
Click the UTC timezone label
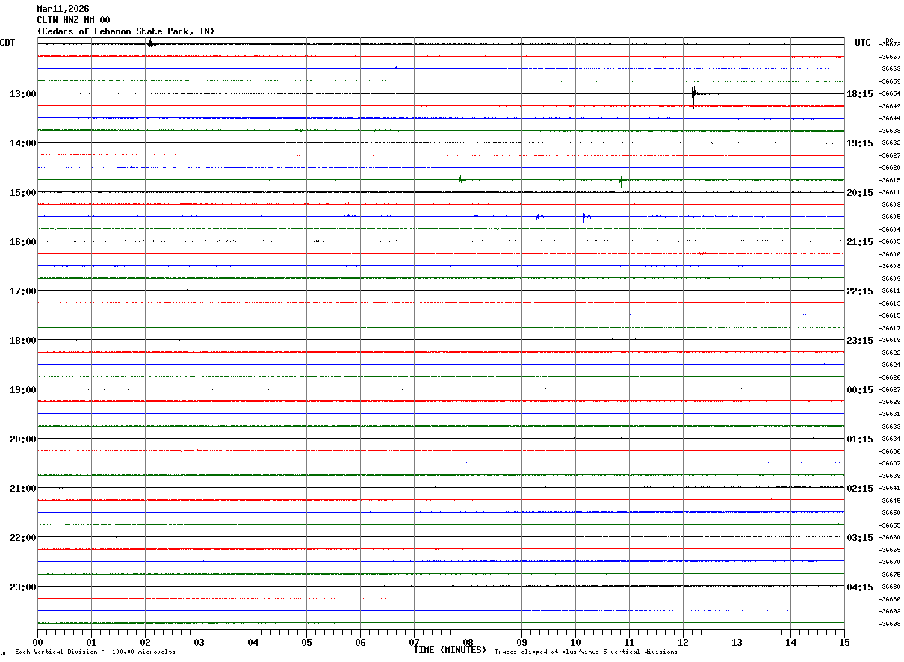tap(863, 43)
